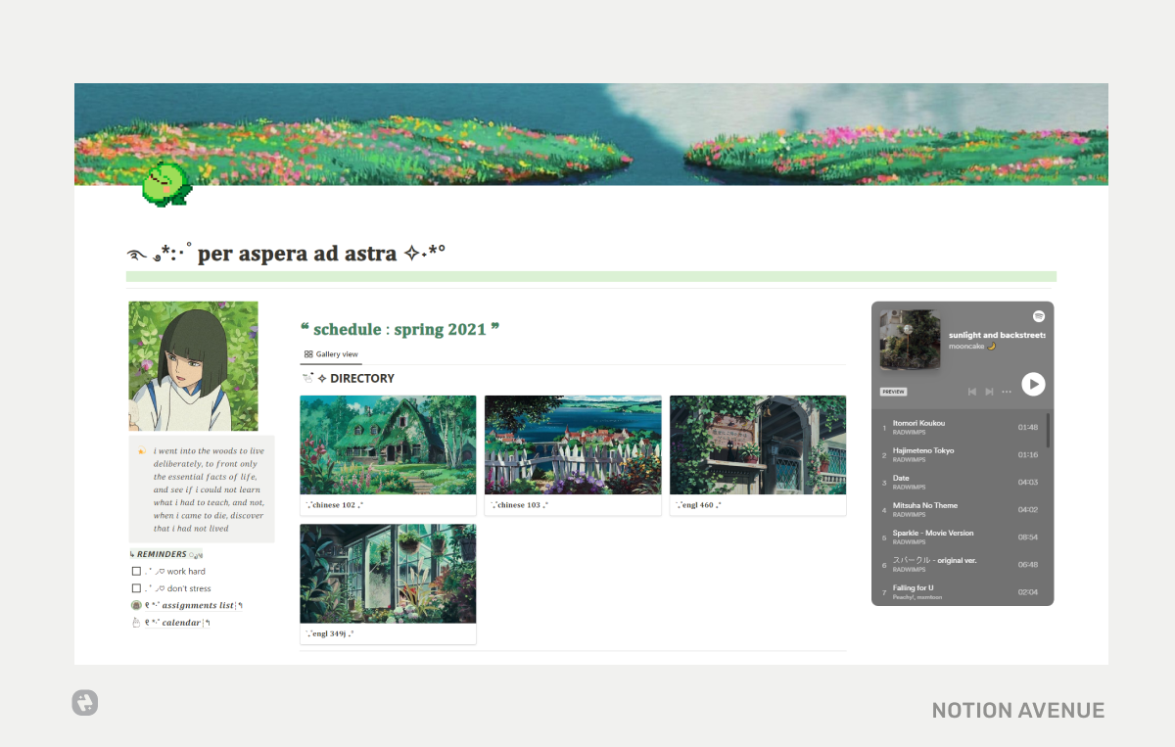Click the REMINDERS heading

[162, 554]
